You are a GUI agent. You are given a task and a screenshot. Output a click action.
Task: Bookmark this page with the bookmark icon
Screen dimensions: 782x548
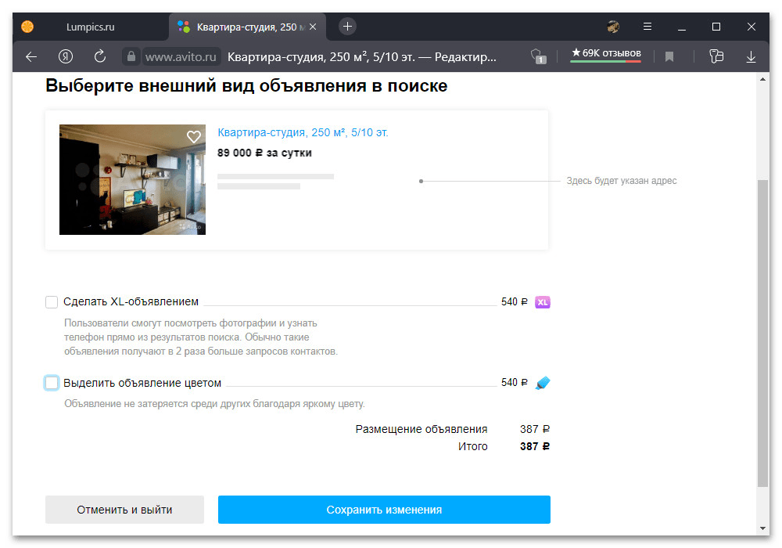point(669,57)
